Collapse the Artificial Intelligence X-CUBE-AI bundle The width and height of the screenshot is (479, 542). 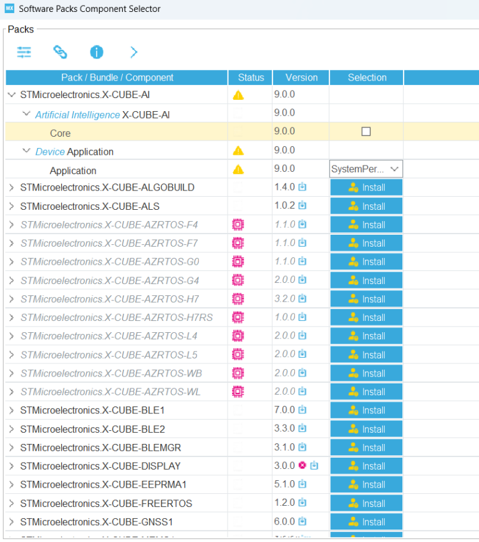26,114
